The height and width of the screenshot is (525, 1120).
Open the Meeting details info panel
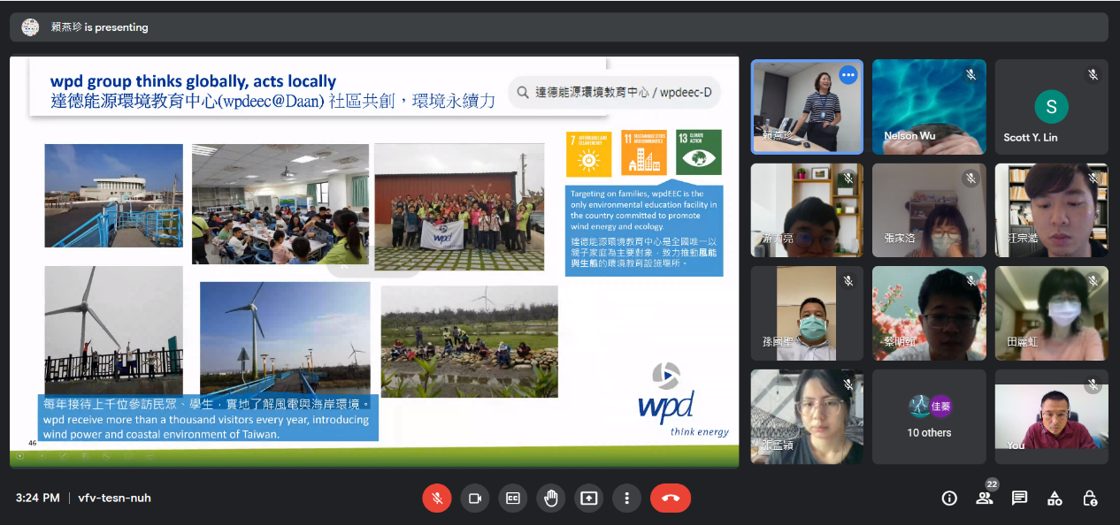coord(949,498)
